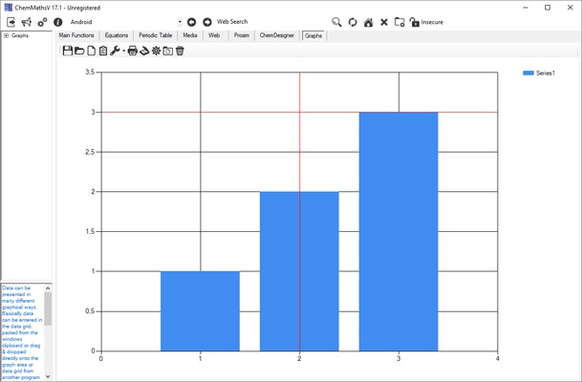Open the Media tab
Screen dimensions: 582x382
tap(190, 35)
